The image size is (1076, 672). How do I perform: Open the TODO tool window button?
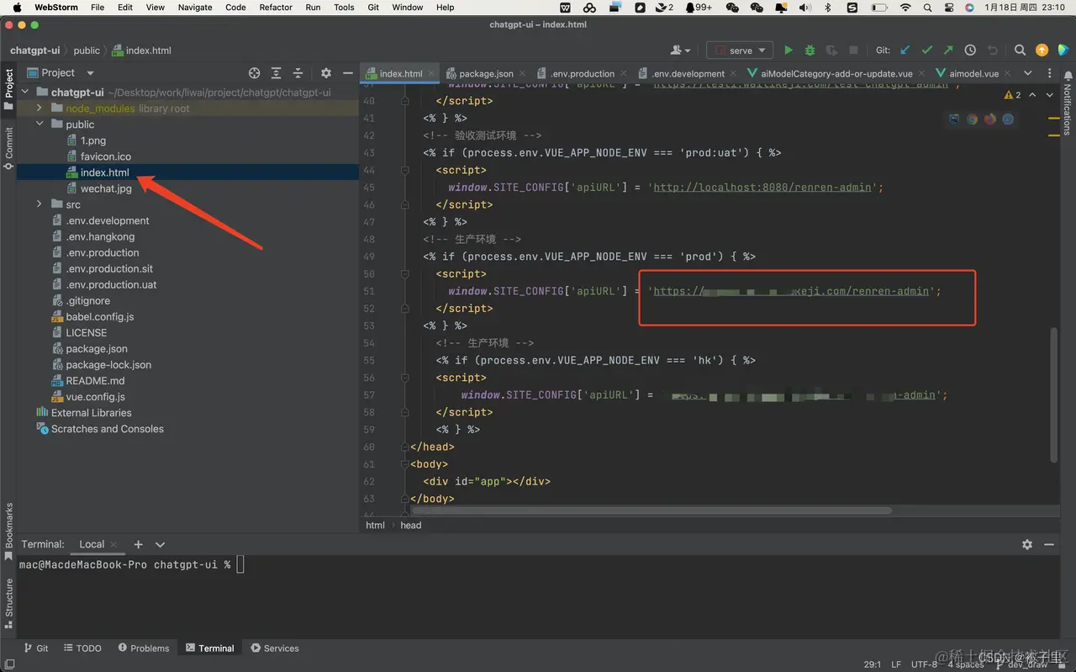pos(82,648)
